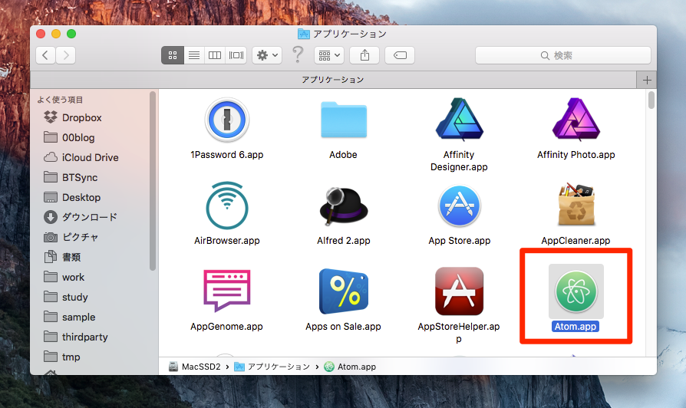Open ピクチャ in the sidebar
Viewport: 686px width, 408px height.
tap(71, 237)
